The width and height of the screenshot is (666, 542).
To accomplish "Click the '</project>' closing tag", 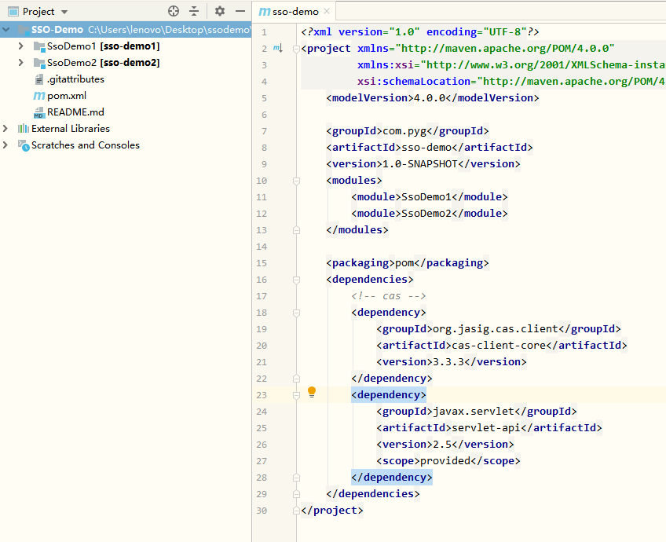I will 332,511.
